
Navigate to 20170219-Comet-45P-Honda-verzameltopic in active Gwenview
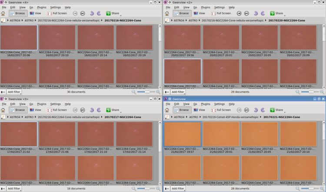230,117
